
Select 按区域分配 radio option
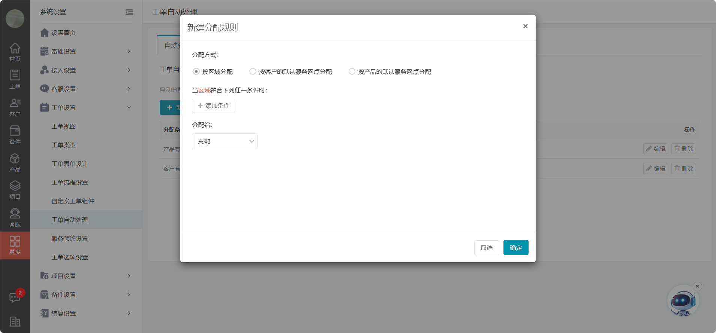coord(196,71)
